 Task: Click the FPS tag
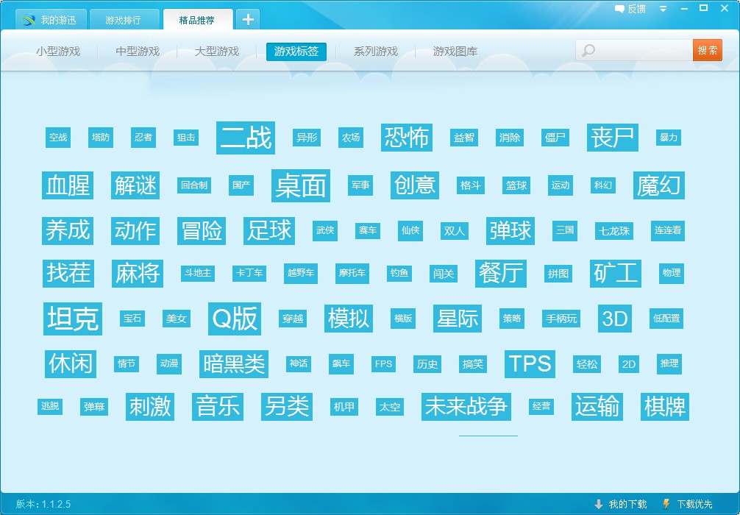coord(383,364)
